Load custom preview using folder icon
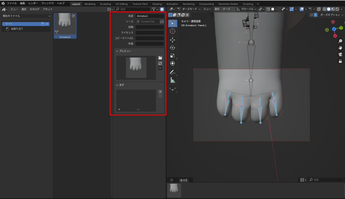The height and width of the screenshot is (199, 345). click(160, 58)
